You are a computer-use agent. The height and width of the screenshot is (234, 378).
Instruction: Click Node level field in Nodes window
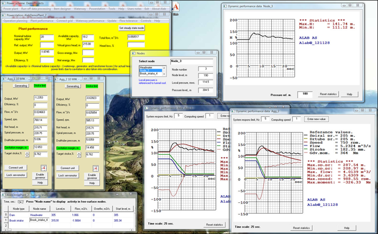pyautogui.click(x=205, y=76)
